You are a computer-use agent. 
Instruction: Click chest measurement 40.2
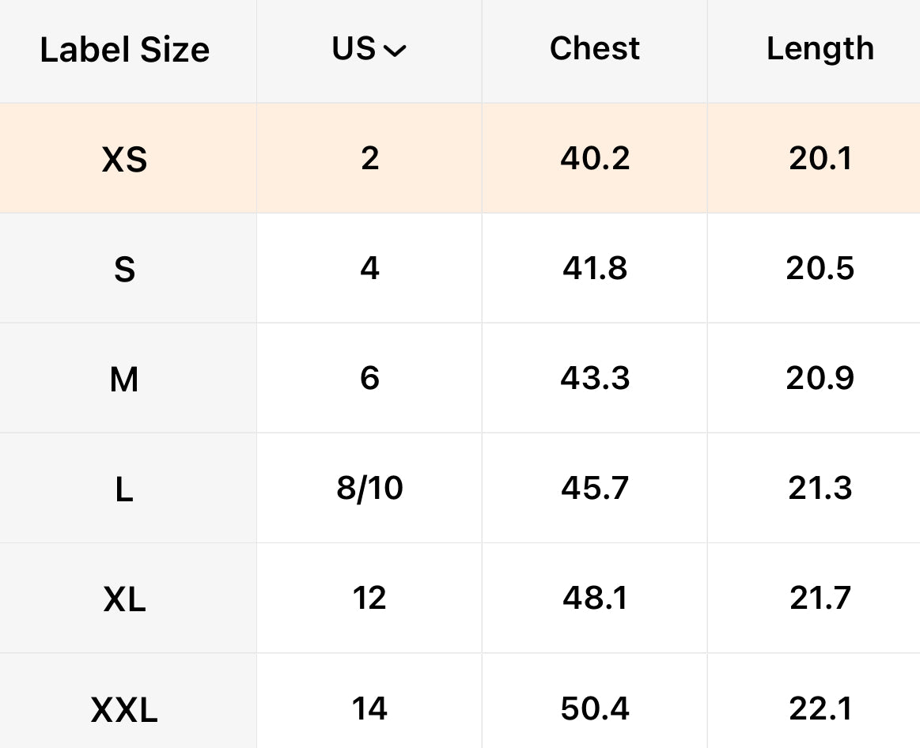tap(595, 159)
